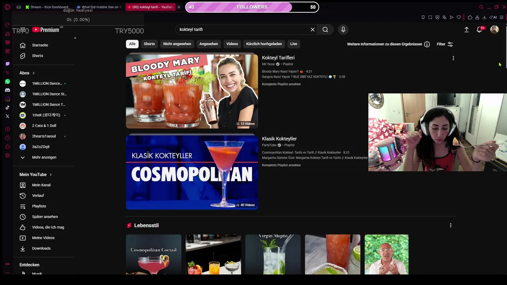This screenshot has height=285, width=507.
Task: Open the translate page icon
Action: (444, 17)
